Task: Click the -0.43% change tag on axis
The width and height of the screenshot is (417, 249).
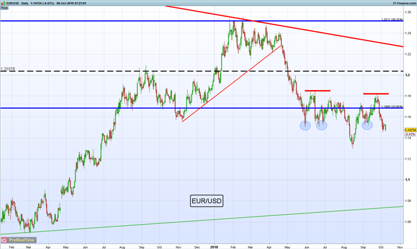Action: click(410, 135)
